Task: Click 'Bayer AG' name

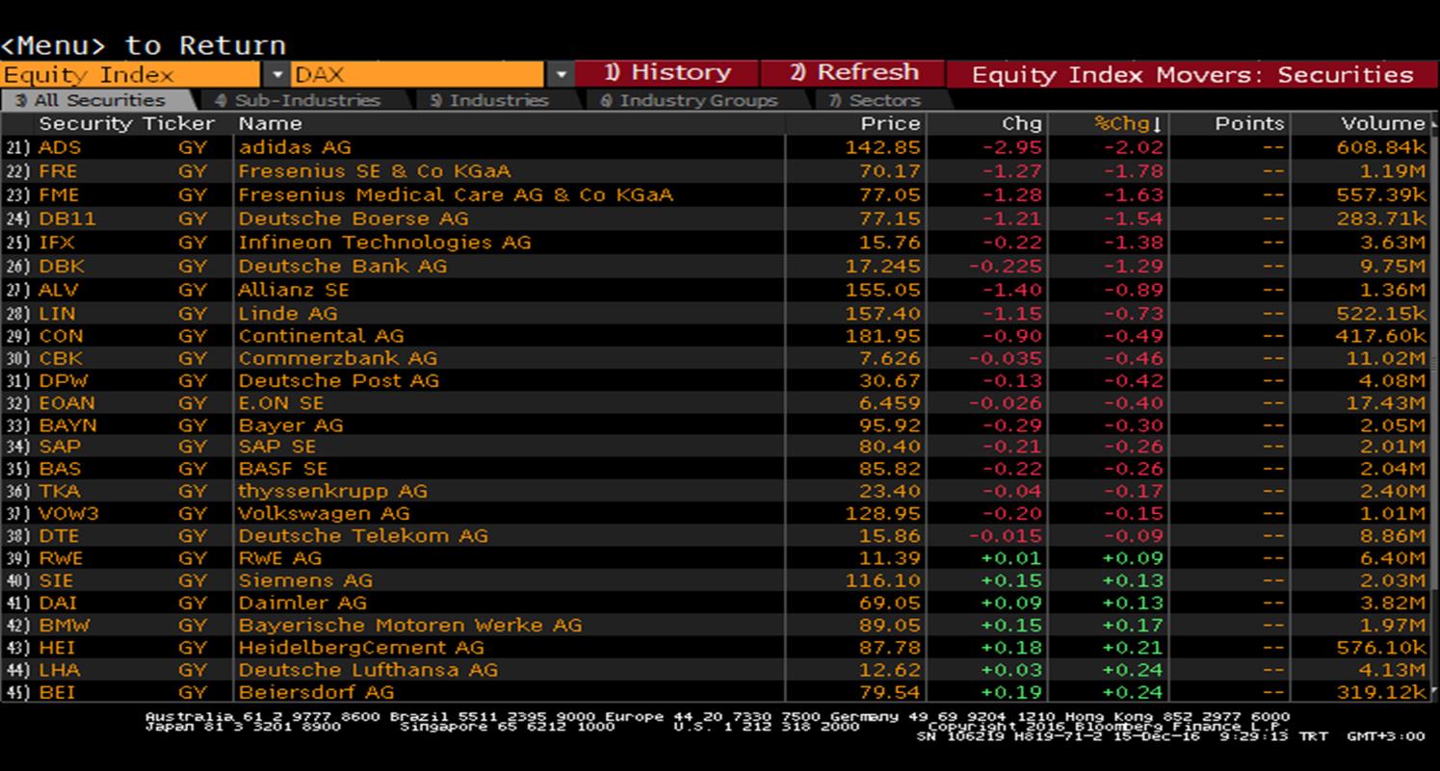Action: (x=290, y=425)
